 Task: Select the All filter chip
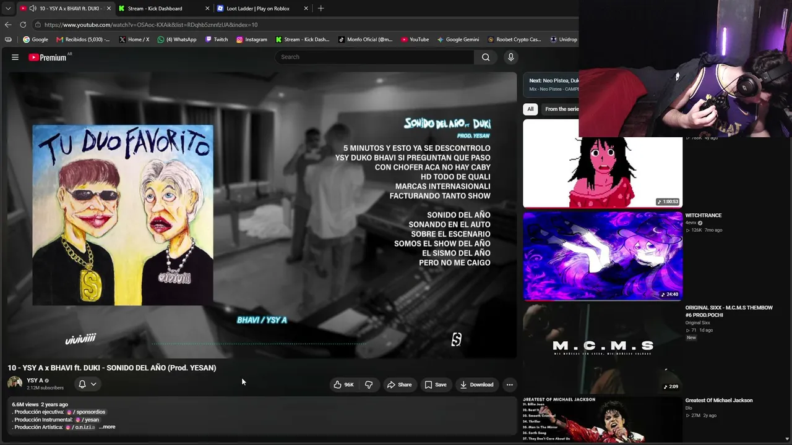coord(530,109)
